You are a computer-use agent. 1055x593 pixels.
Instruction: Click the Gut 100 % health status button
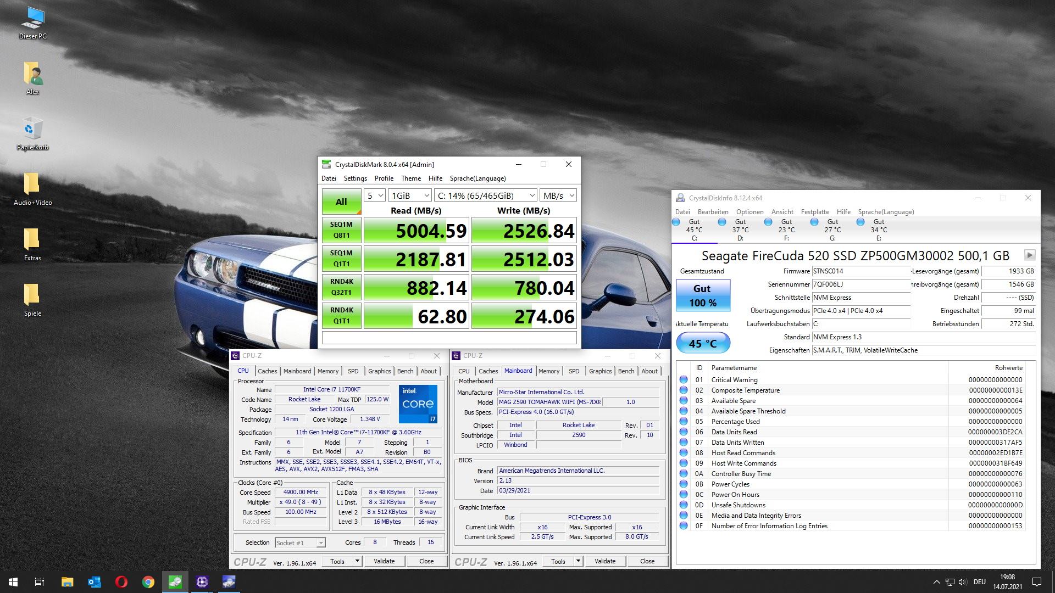point(702,295)
